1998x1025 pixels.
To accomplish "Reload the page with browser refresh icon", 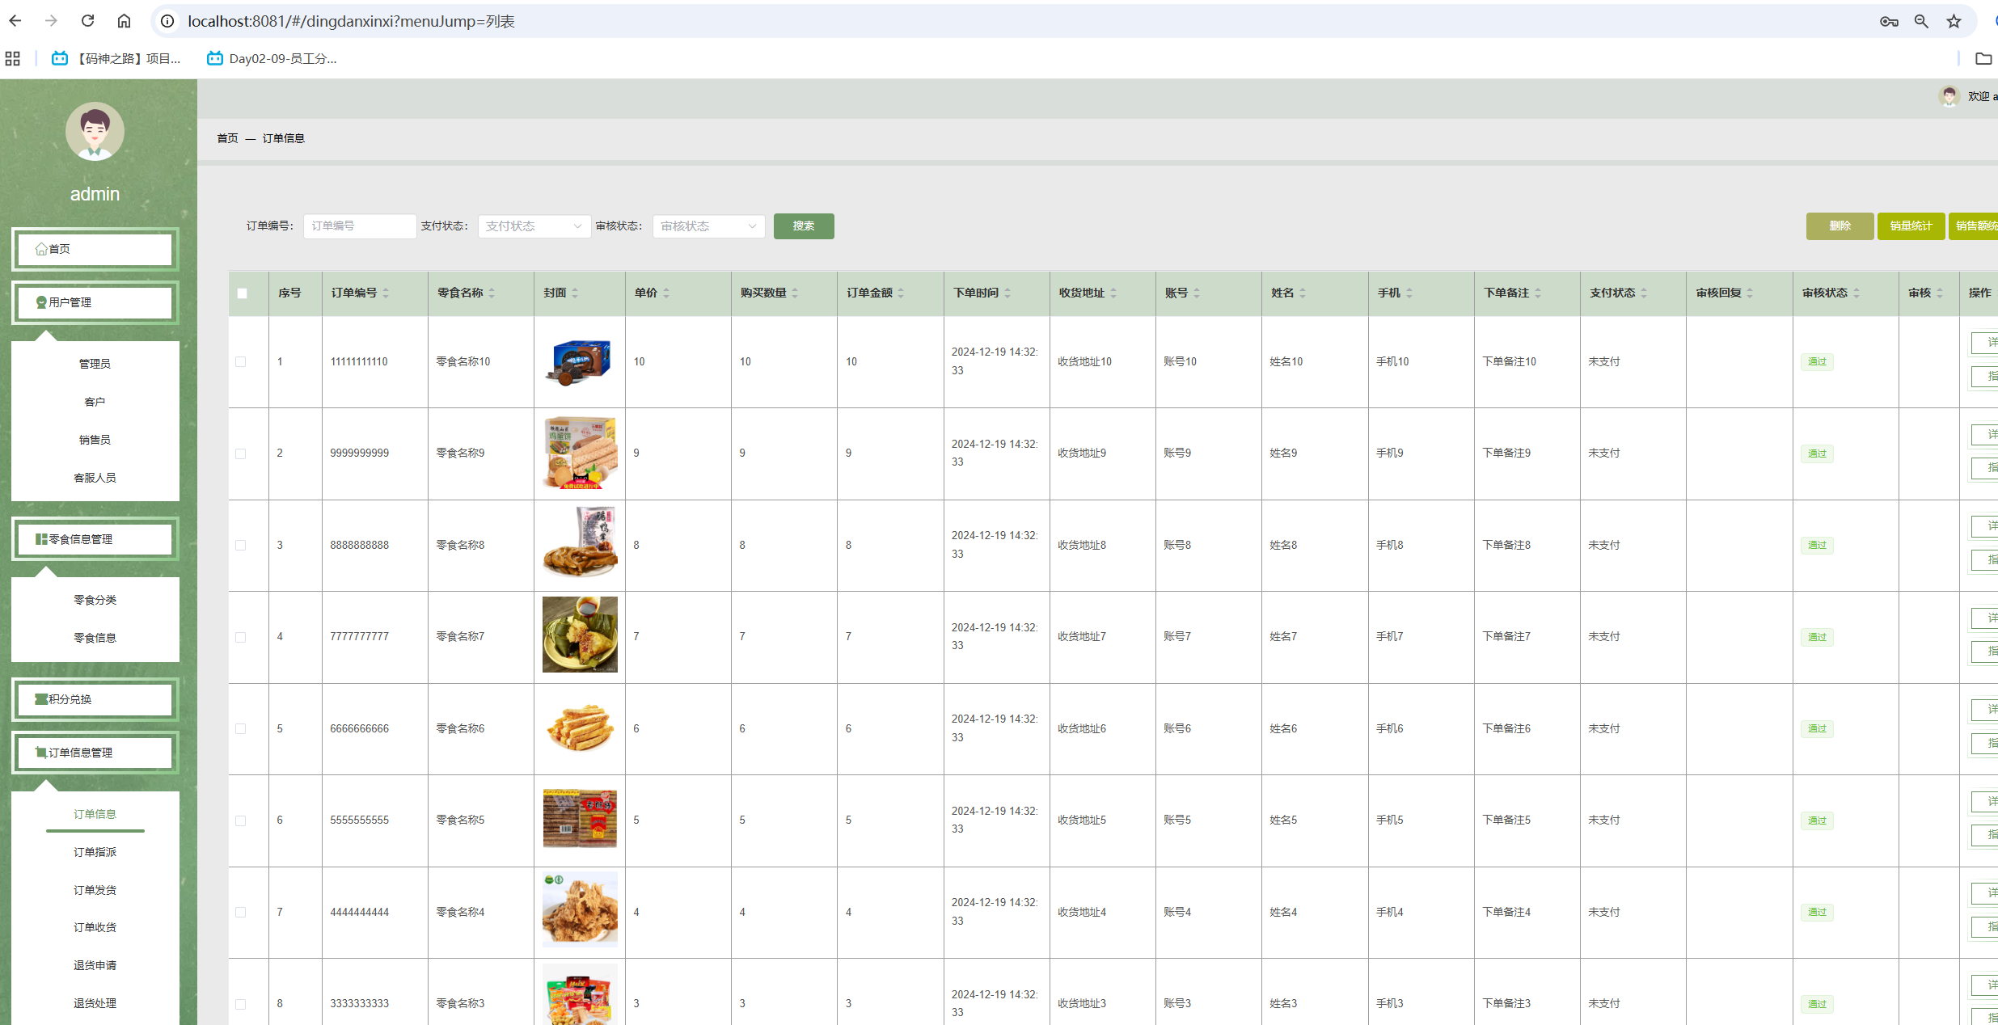I will (87, 21).
